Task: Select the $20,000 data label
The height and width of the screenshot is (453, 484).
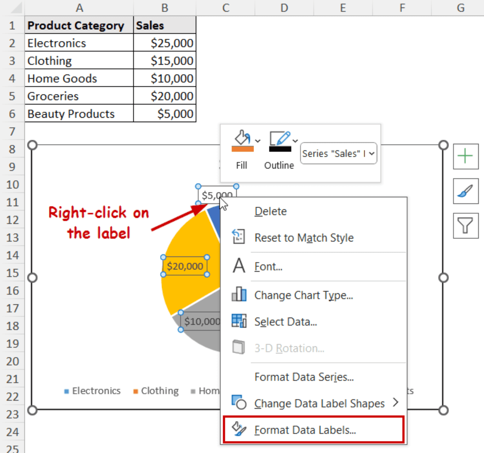Action: pyautogui.click(x=184, y=266)
